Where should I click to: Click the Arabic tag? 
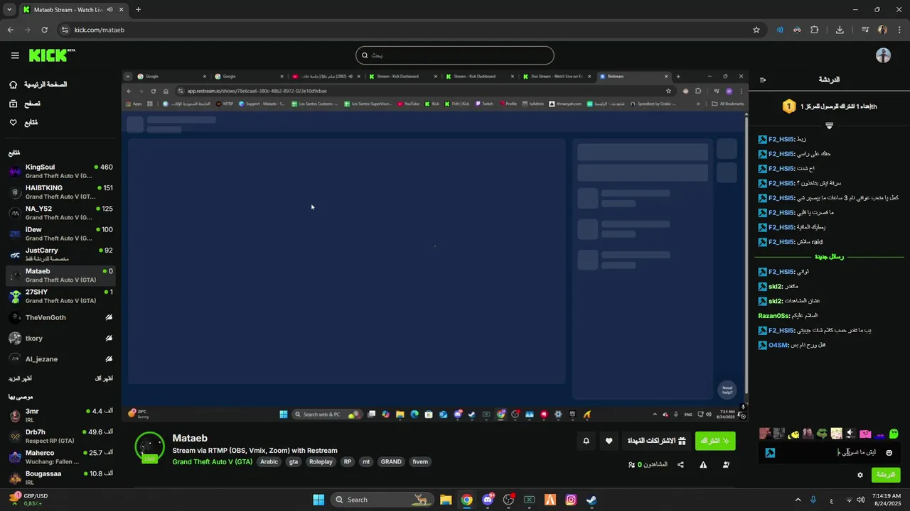click(269, 462)
